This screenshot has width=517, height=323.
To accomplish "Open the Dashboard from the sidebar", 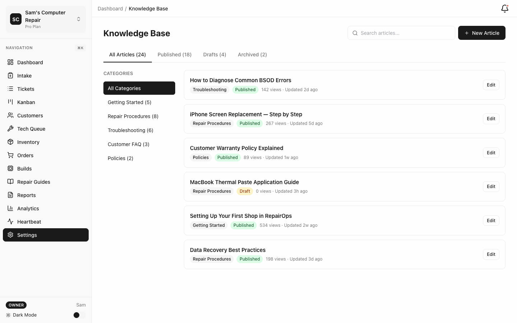I will click(30, 62).
